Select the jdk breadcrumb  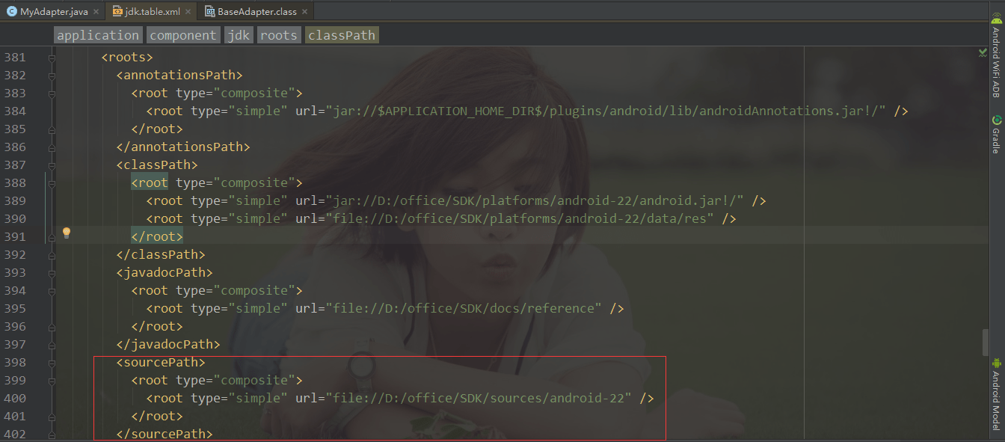[238, 34]
